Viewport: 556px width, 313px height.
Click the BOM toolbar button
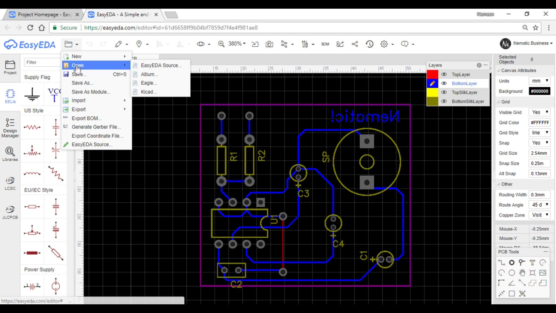coord(325,44)
